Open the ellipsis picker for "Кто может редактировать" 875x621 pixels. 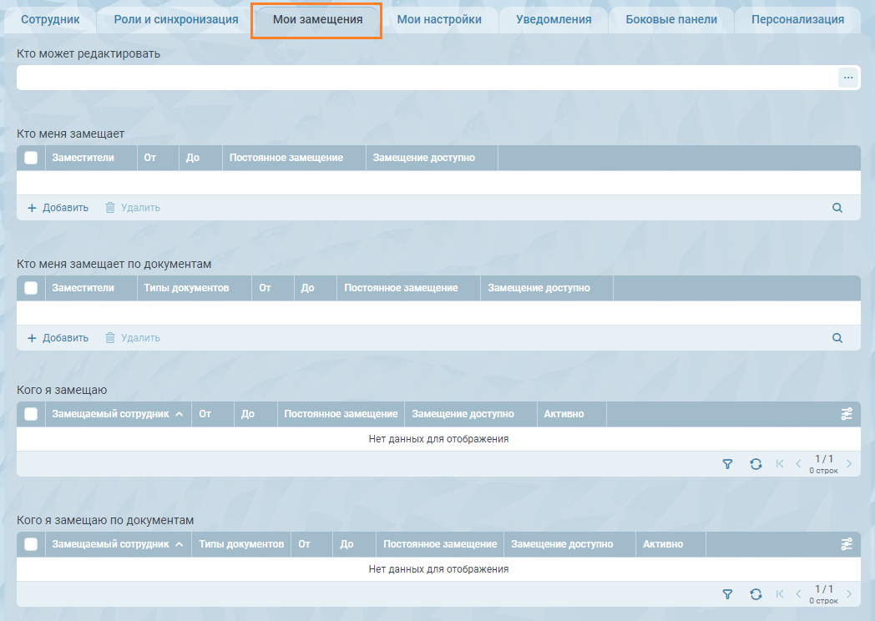848,78
